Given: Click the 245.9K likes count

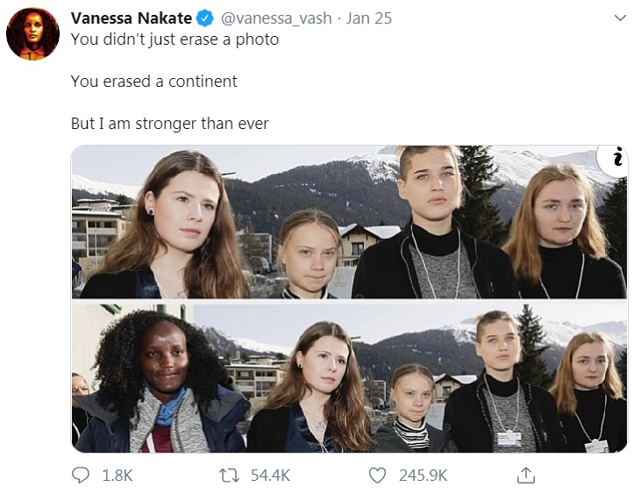Looking at the screenshot, I should (x=423, y=475).
